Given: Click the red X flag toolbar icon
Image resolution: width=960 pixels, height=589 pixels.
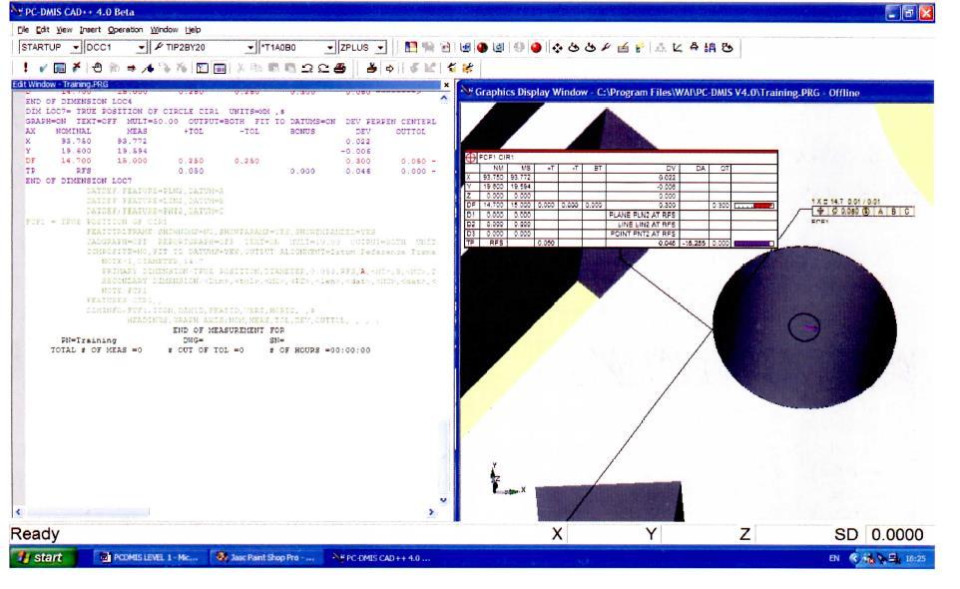Looking at the screenshot, I should click(x=77, y=67).
